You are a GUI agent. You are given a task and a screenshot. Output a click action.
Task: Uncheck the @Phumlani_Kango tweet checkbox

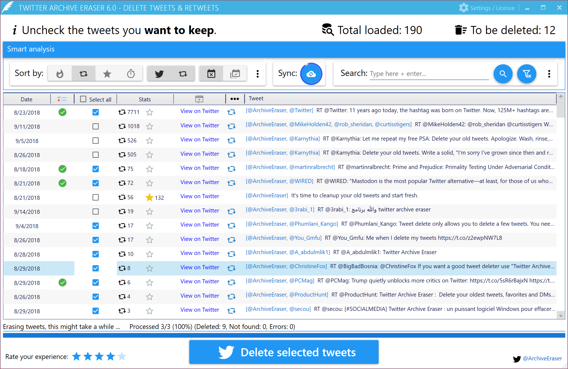(x=95, y=226)
